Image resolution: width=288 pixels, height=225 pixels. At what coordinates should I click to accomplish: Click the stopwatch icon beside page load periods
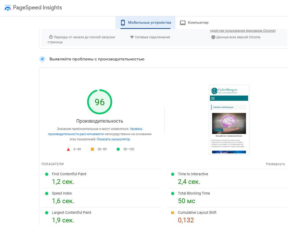coord(51,37)
